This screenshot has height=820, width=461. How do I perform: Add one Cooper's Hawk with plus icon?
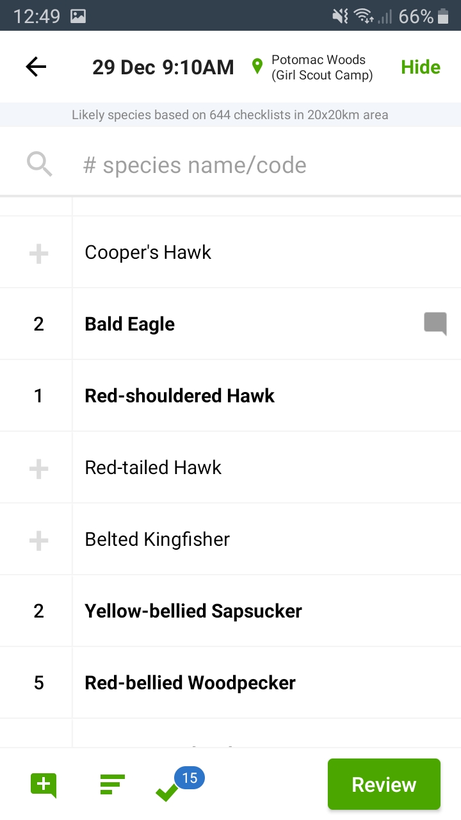tap(38, 253)
